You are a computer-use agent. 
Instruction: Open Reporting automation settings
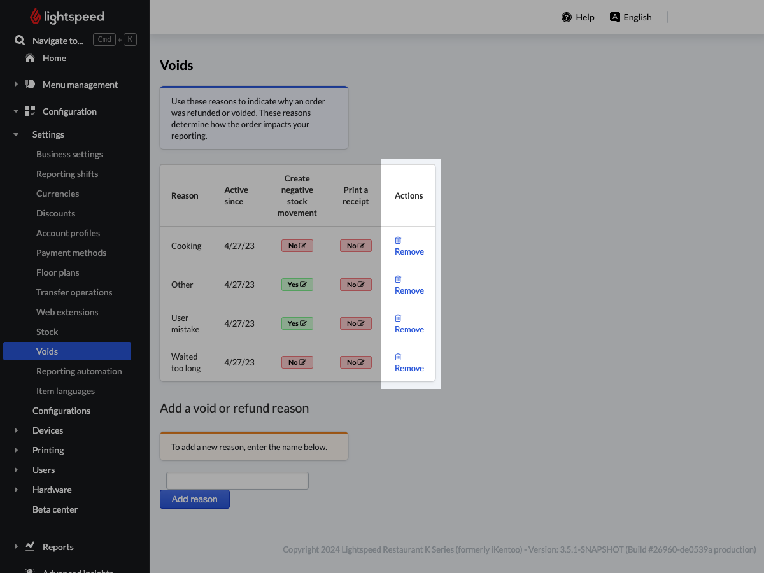(79, 371)
